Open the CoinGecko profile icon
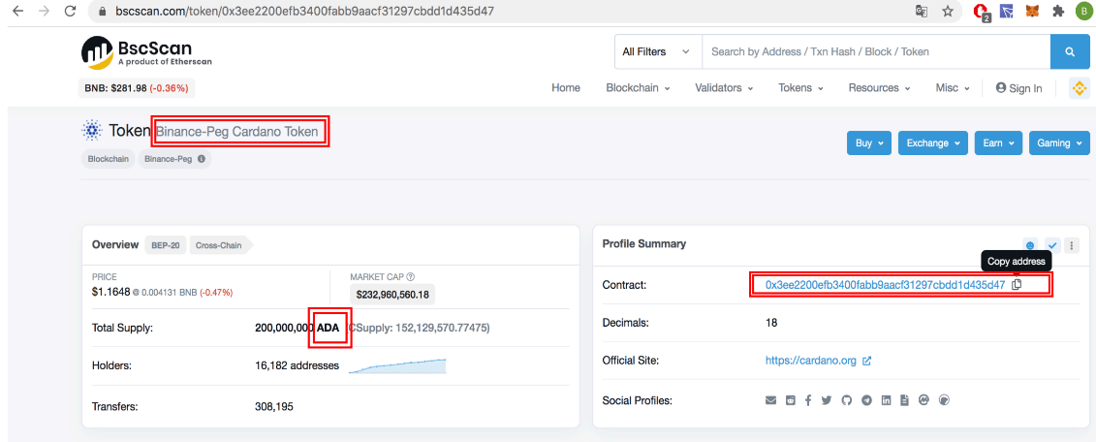Screen dimensions: 1096x442 pos(944,400)
